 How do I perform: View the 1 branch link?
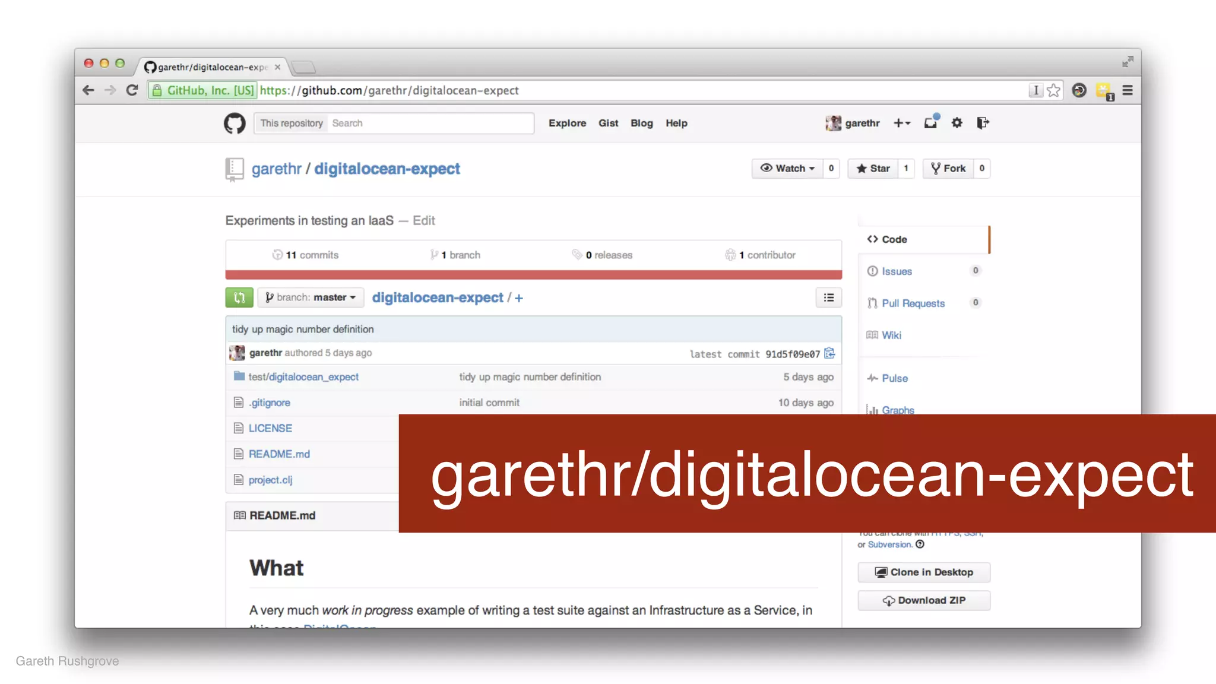(x=455, y=255)
